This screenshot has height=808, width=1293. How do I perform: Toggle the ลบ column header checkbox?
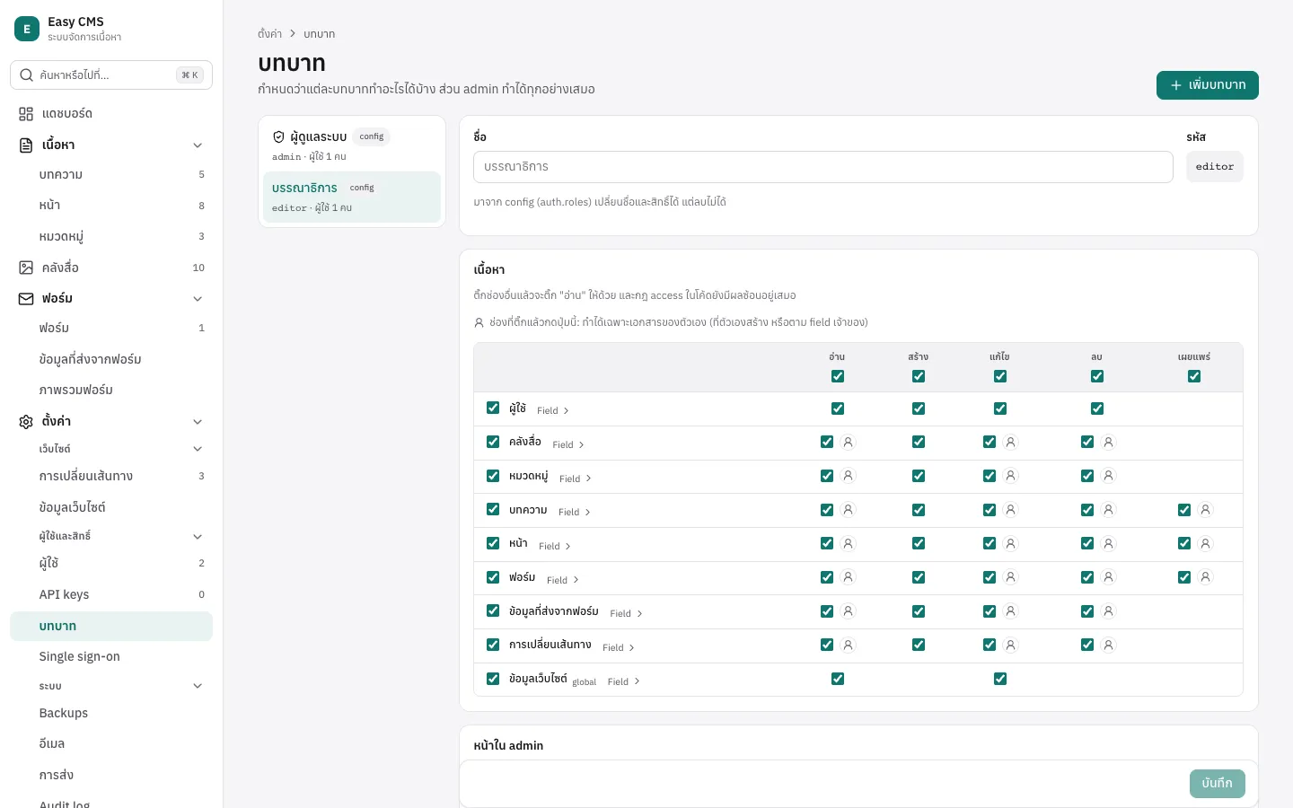(x=1097, y=376)
